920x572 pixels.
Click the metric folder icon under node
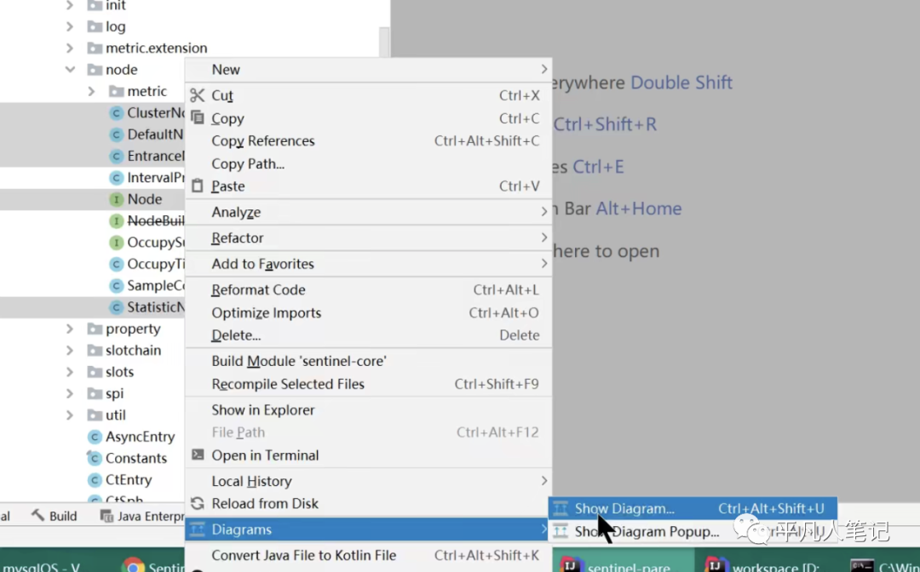[116, 91]
